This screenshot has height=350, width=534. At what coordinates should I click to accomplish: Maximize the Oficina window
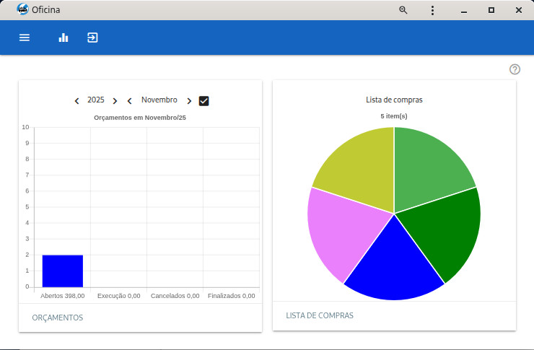pyautogui.click(x=491, y=10)
